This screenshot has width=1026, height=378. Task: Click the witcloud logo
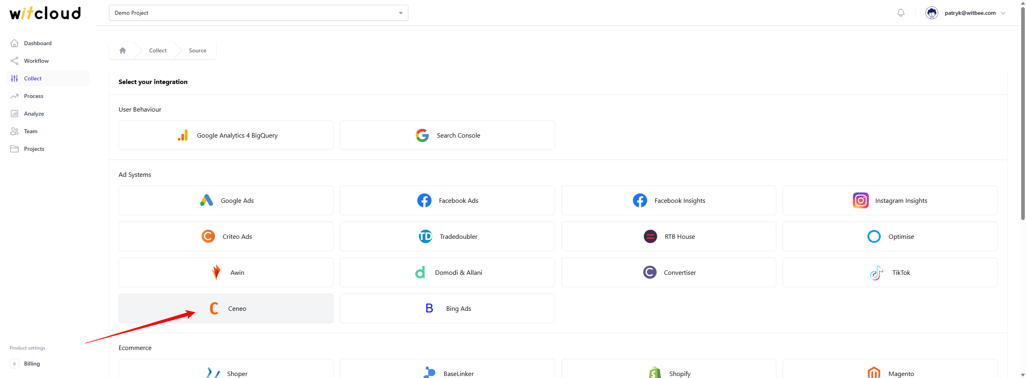(x=45, y=13)
